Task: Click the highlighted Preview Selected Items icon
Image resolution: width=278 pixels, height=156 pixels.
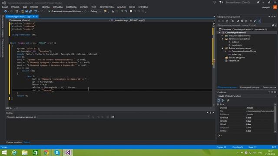Action: pos(259,21)
